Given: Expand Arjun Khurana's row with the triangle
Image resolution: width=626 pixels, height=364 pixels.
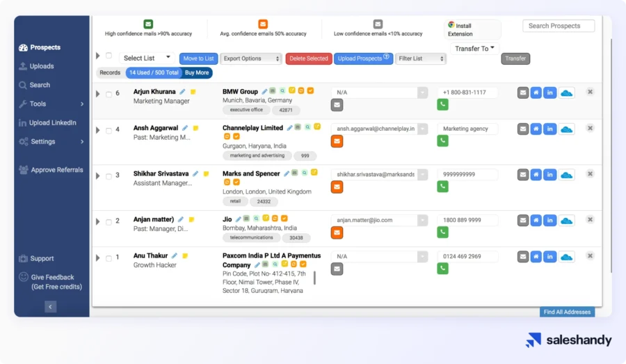Looking at the screenshot, I should point(98,94).
